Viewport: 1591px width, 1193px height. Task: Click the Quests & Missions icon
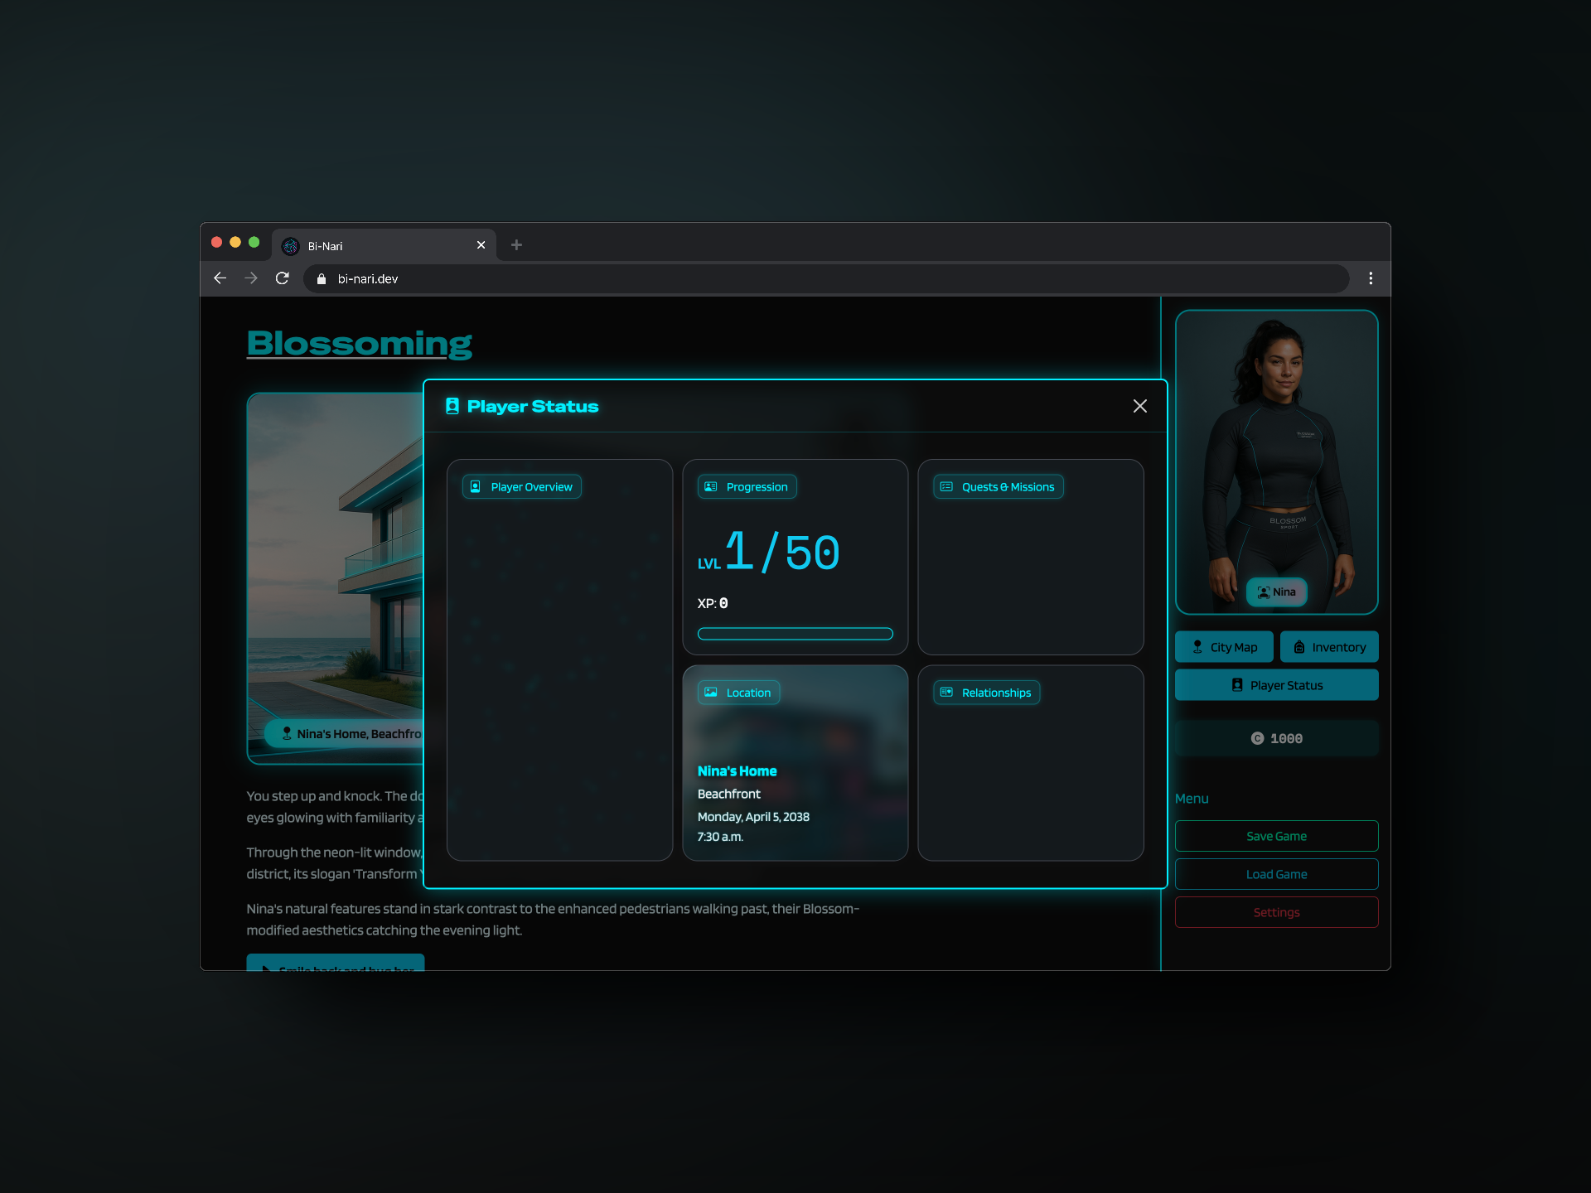coord(946,487)
